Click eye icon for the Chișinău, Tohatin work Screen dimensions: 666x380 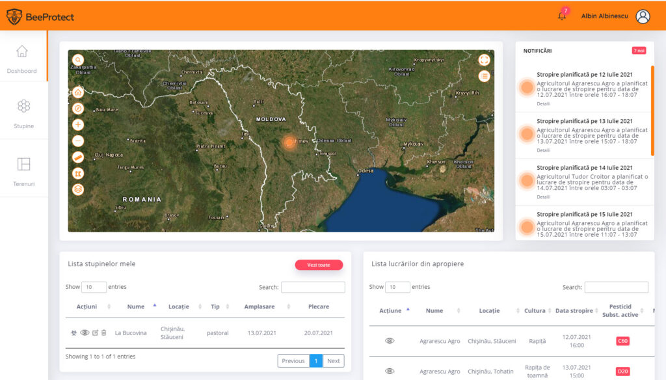coord(390,371)
